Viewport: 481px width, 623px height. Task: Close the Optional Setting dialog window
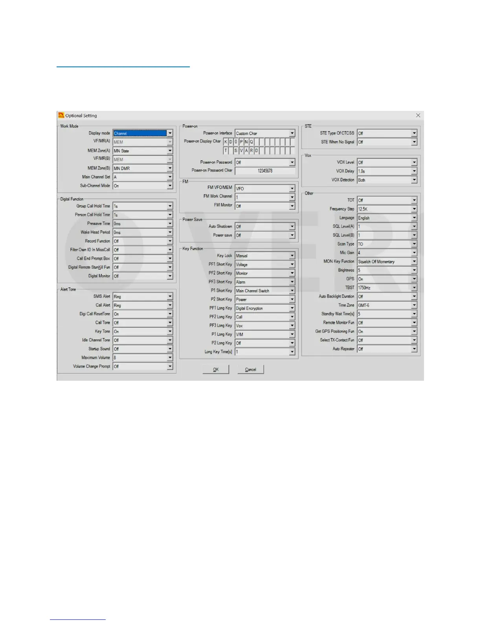coord(418,115)
